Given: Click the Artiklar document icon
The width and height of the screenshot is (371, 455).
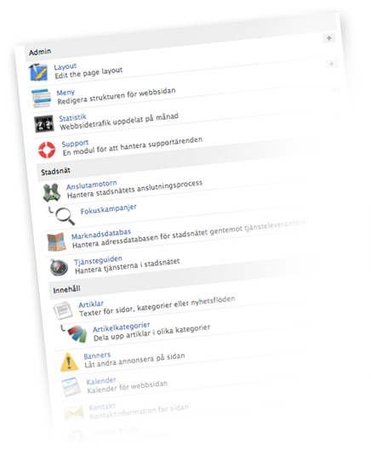Looking at the screenshot, I should 63,310.
